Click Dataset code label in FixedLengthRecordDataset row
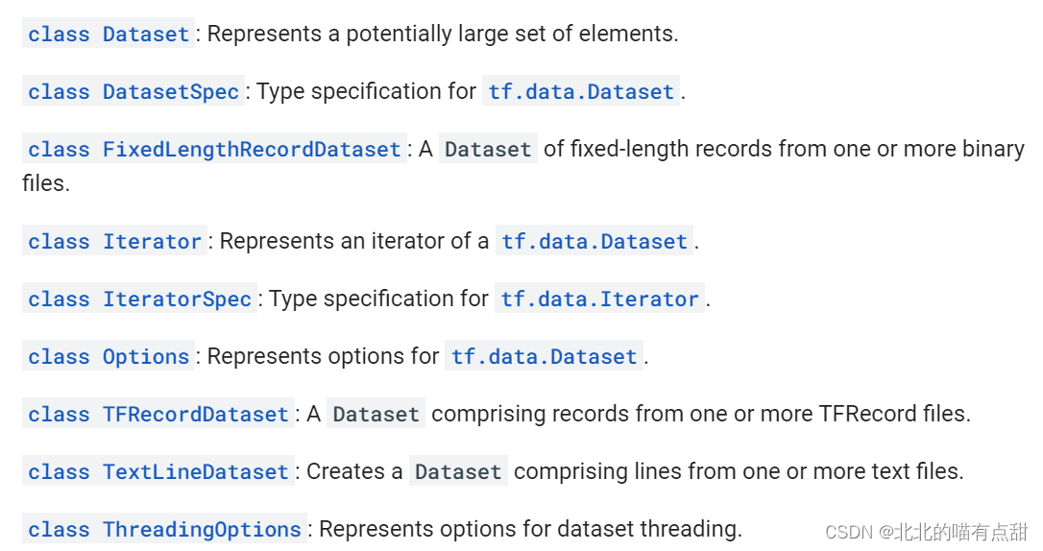Image resolution: width=1043 pixels, height=551 pixels. tap(488, 150)
